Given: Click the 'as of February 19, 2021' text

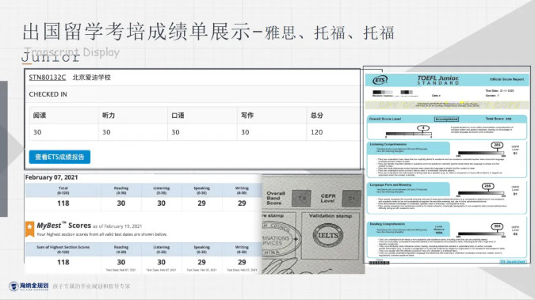Looking at the screenshot, I should coord(117,226).
